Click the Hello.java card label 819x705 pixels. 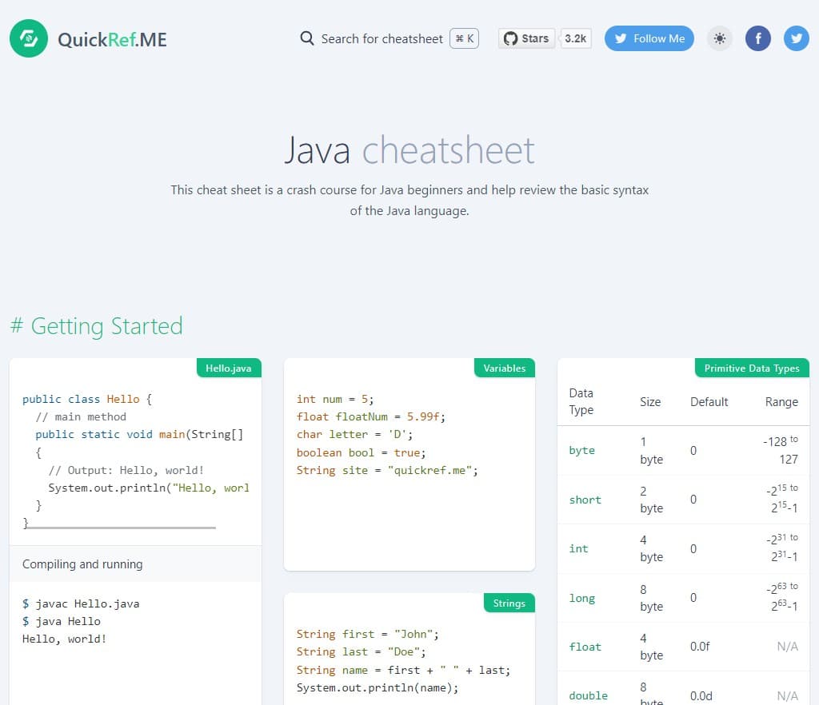tap(229, 368)
